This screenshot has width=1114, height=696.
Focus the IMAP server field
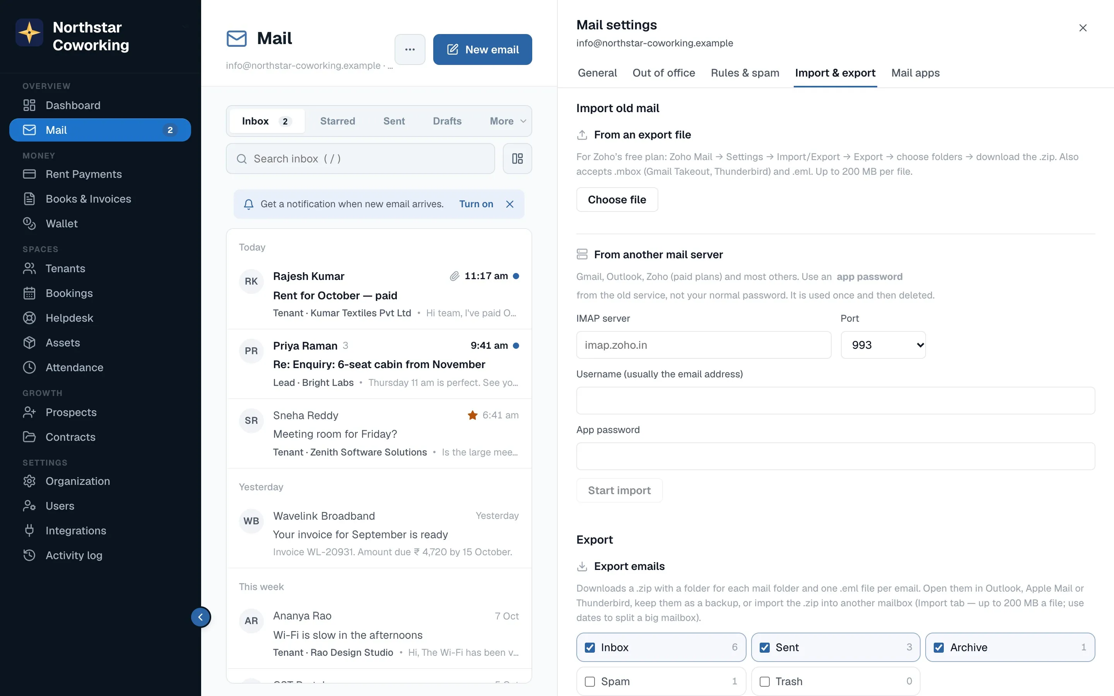click(703, 345)
